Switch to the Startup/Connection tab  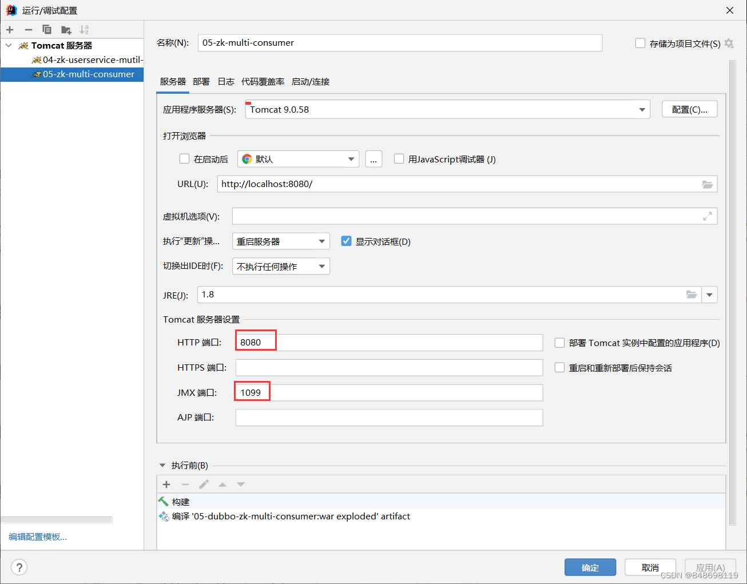tap(311, 82)
